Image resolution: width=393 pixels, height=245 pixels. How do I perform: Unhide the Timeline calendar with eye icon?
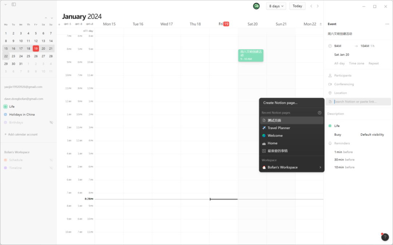point(51,168)
